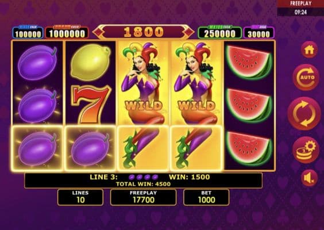The height and width of the screenshot is (230, 324).
Task: Click the 100000 blue jackpot display
Action: (x=28, y=33)
